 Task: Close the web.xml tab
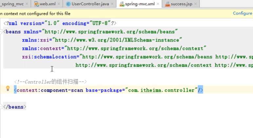(x=59, y=4)
